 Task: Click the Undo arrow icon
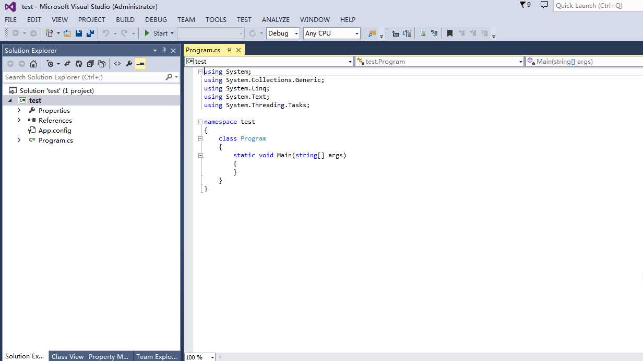point(106,33)
